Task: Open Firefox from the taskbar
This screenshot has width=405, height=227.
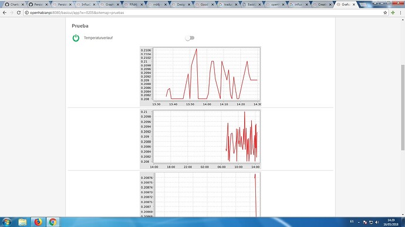Action: click(38, 222)
